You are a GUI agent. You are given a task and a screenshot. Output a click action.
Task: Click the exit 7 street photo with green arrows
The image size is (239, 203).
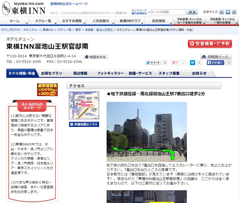click(x=147, y=132)
